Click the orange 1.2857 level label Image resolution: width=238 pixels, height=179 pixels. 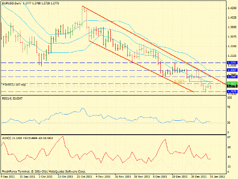(x=180, y=81)
